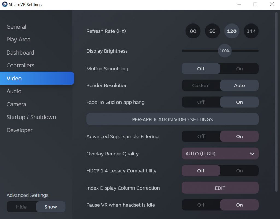280x219 pixels.
Task: Click the Display Brightness slider handle
Action: click(x=225, y=51)
